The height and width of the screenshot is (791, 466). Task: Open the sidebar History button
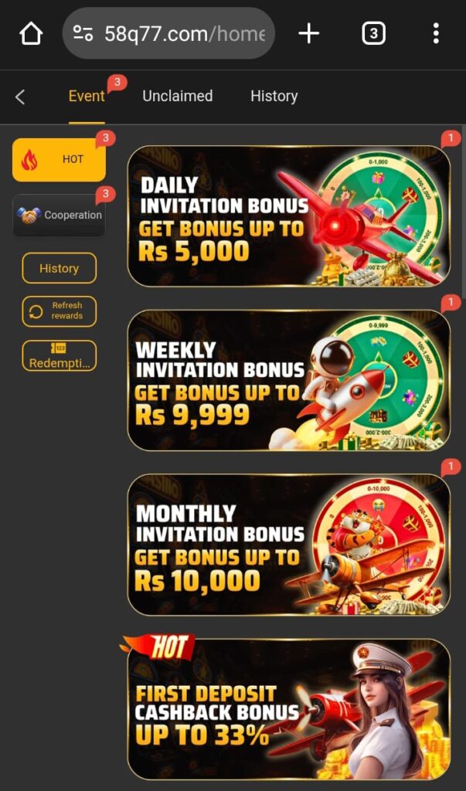(x=59, y=268)
